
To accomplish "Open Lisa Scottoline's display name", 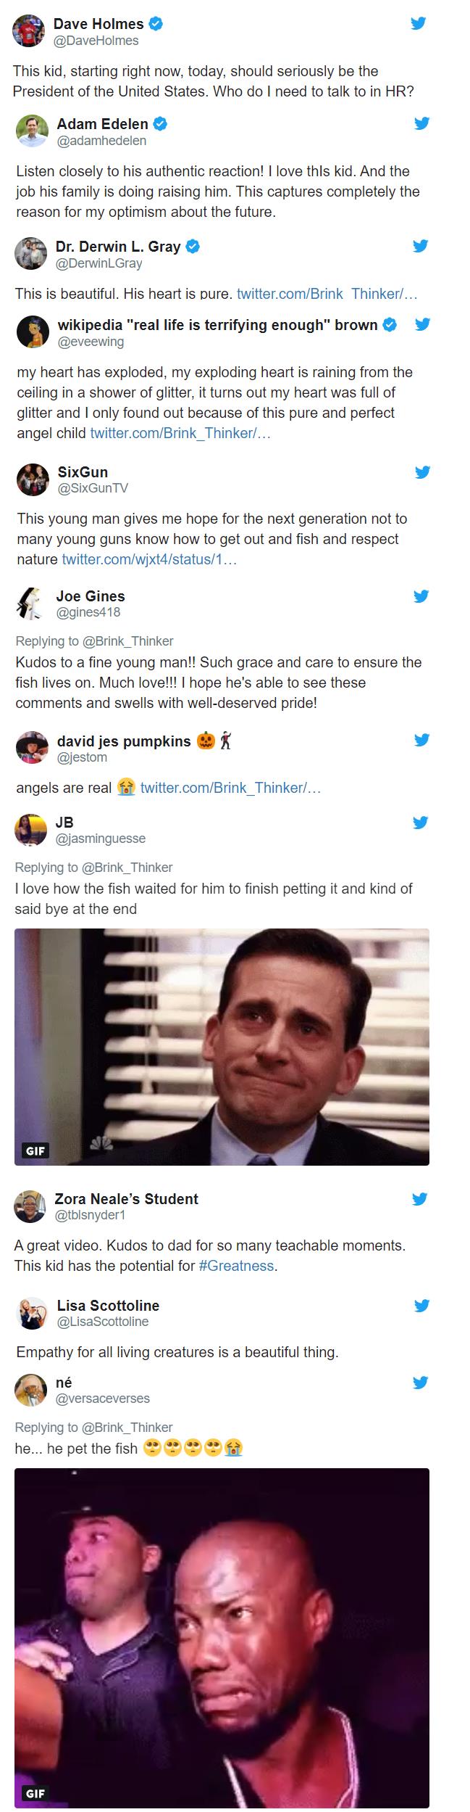I will tap(108, 1305).
